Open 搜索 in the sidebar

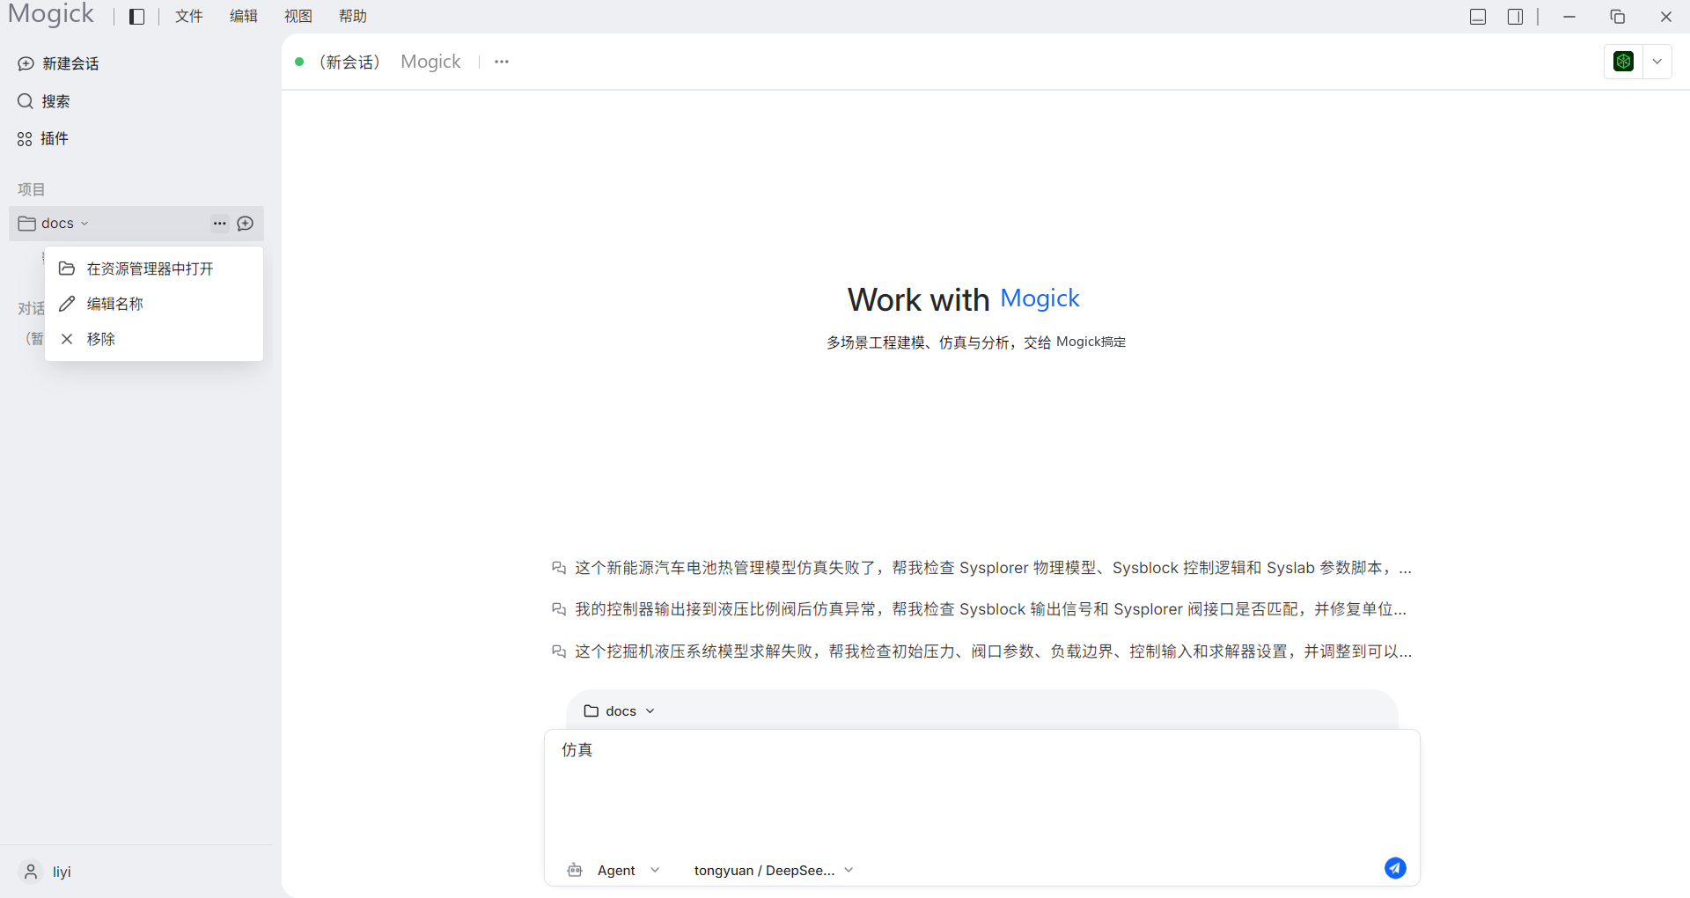pos(44,101)
